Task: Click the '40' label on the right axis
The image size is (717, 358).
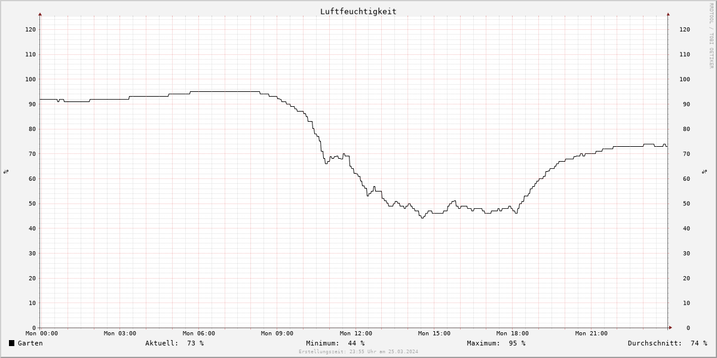Action: coord(687,229)
